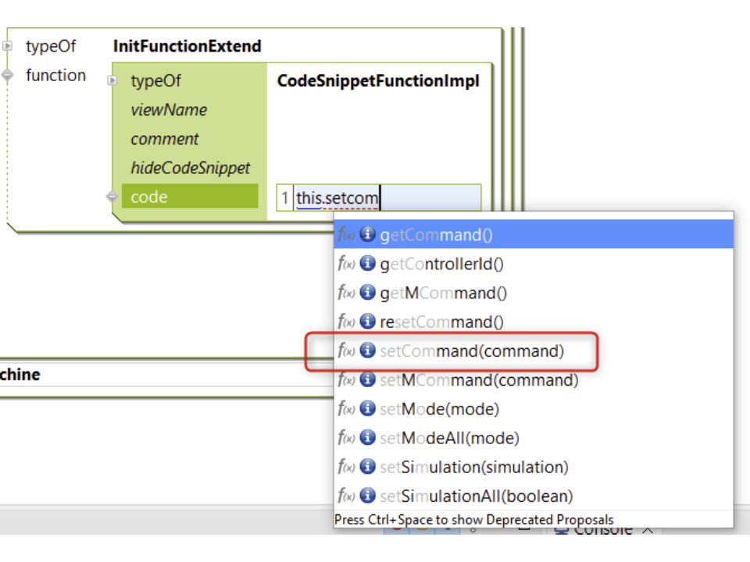The height and width of the screenshot is (562, 750).
Task: Select the viewName property row
Action: click(169, 110)
